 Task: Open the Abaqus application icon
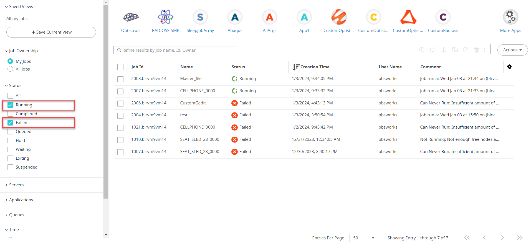(x=235, y=17)
